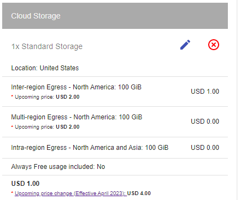Viewport: 241px width, 200px height.
Task: Click the USD 0.00 Multi-region Egress price
Action: tap(205, 122)
